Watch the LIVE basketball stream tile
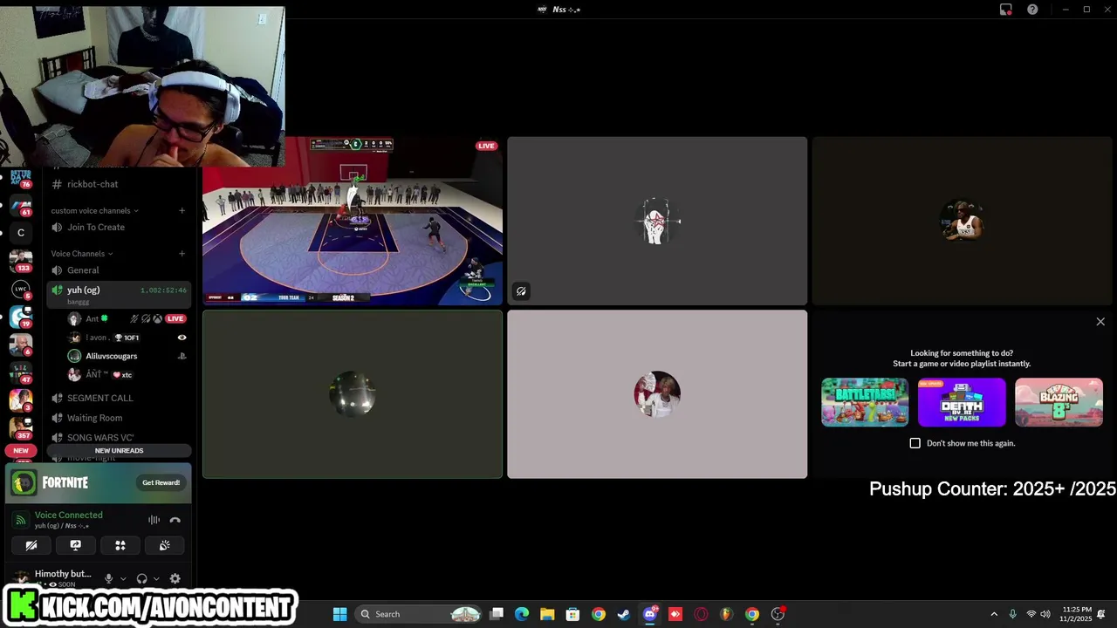Screen dimensions: 1117x628 pyautogui.click(x=353, y=221)
